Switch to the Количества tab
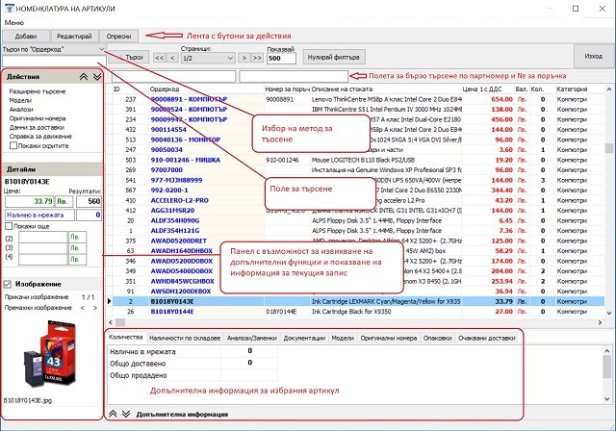The height and width of the screenshot is (431, 616). click(x=126, y=337)
